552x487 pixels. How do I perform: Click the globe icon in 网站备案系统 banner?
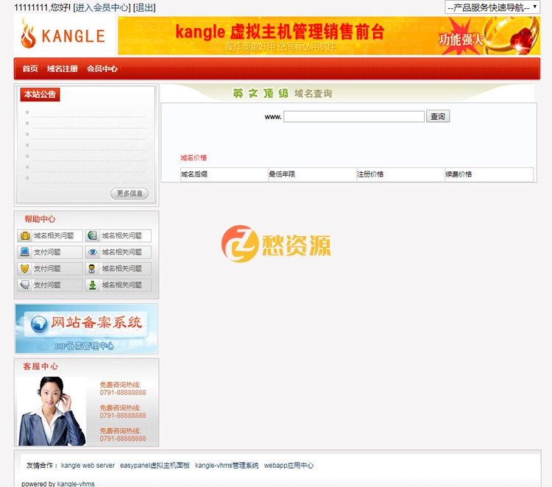pyautogui.click(x=39, y=324)
